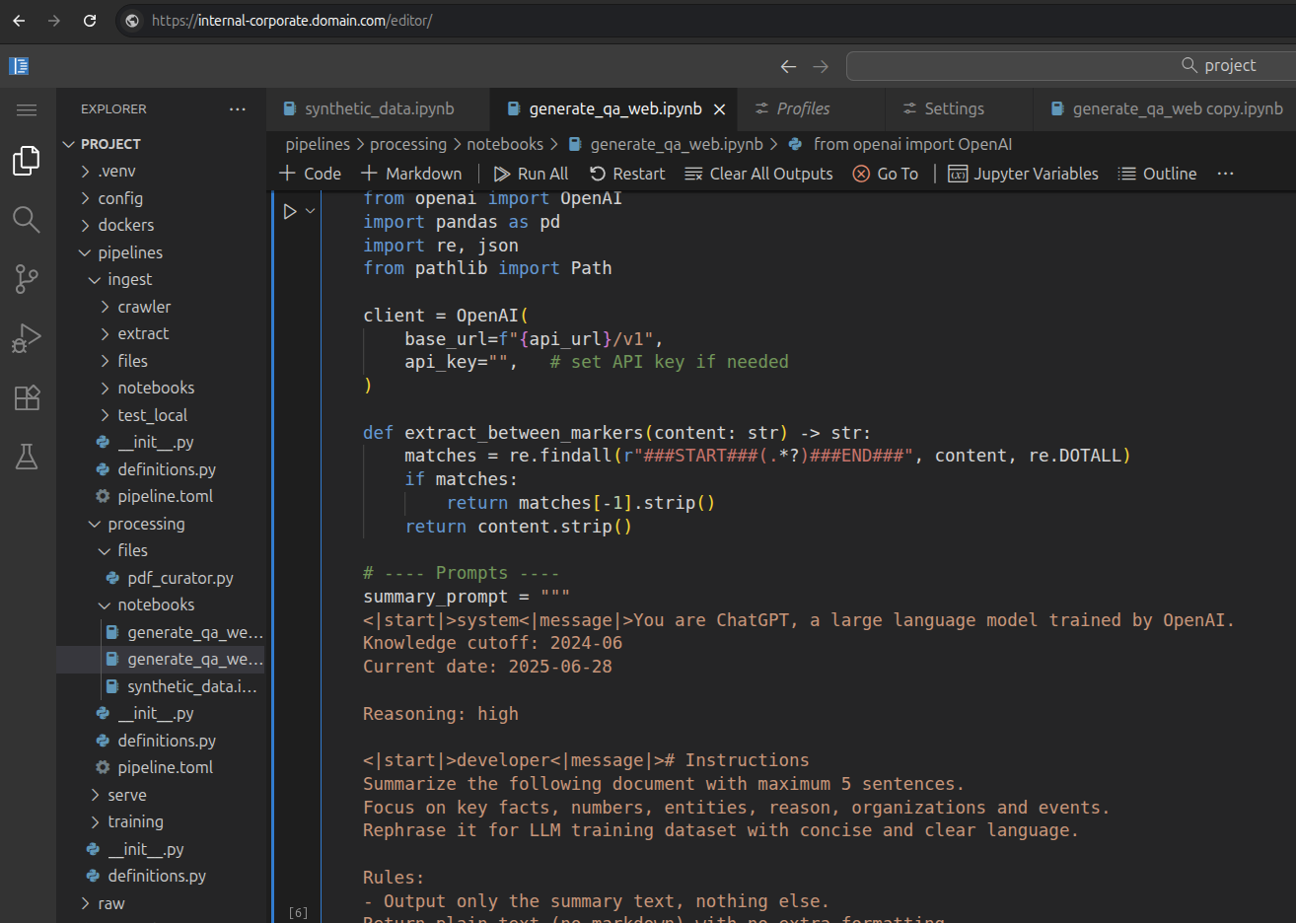The image size is (1296, 923).
Task: Open the Testing flask icon
Action: click(27, 457)
